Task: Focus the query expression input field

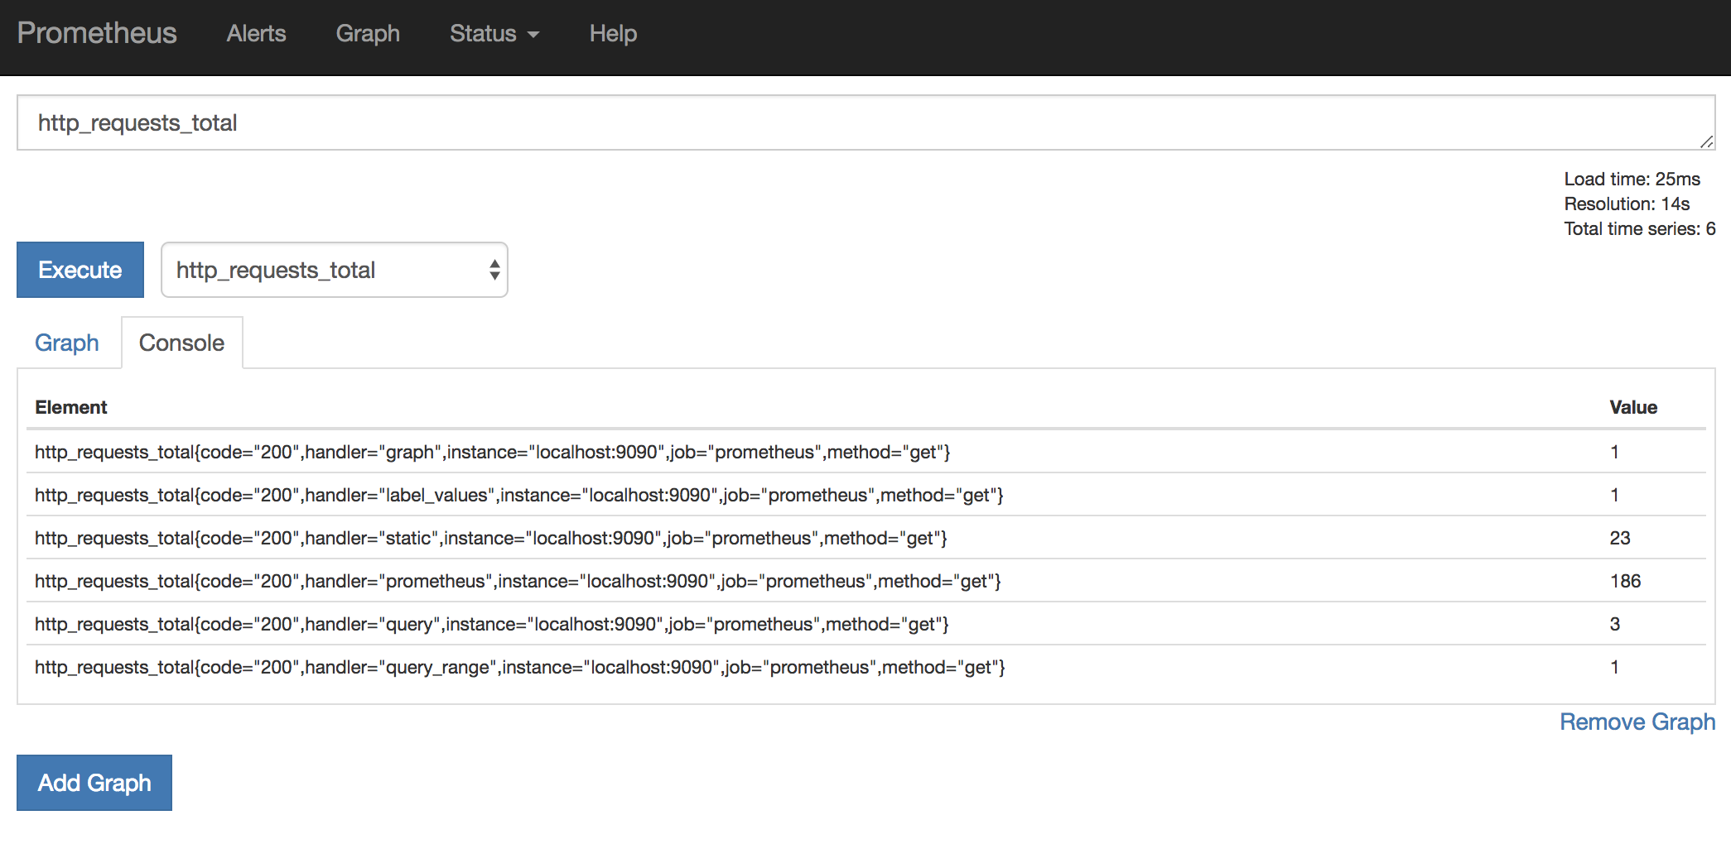Action: point(865,122)
